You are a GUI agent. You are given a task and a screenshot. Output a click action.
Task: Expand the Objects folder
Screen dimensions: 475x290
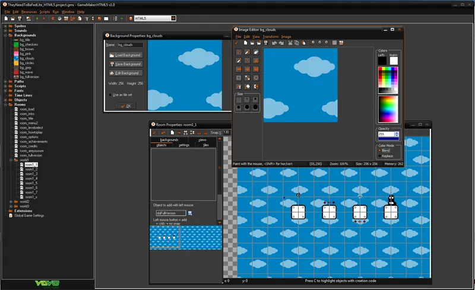[5, 100]
